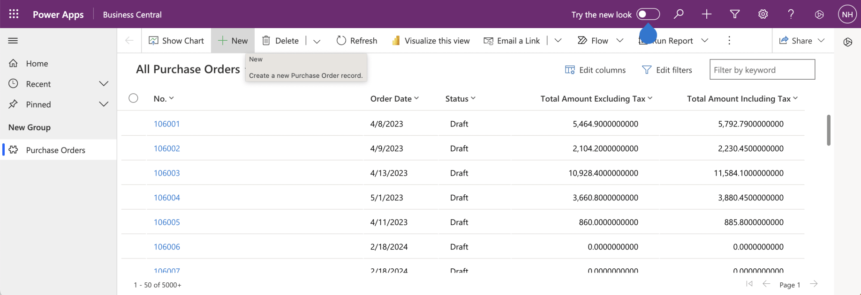Collapse the left navigation hamburger menu
Viewport: 861px width, 295px height.
click(13, 41)
